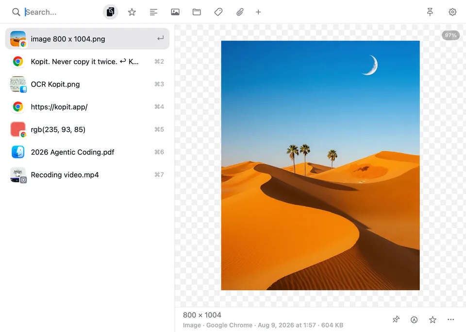Image resolution: width=466 pixels, height=332 pixels.
Task: Open Kopit settings gear
Action: click(x=452, y=12)
